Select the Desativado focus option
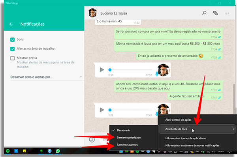 tap(134, 130)
